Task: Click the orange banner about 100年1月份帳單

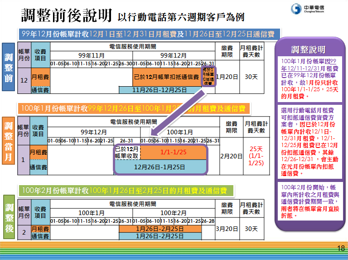Action: point(134,108)
